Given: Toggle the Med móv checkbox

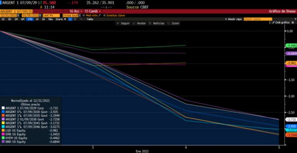Looking at the screenshot, I should point(84,15).
